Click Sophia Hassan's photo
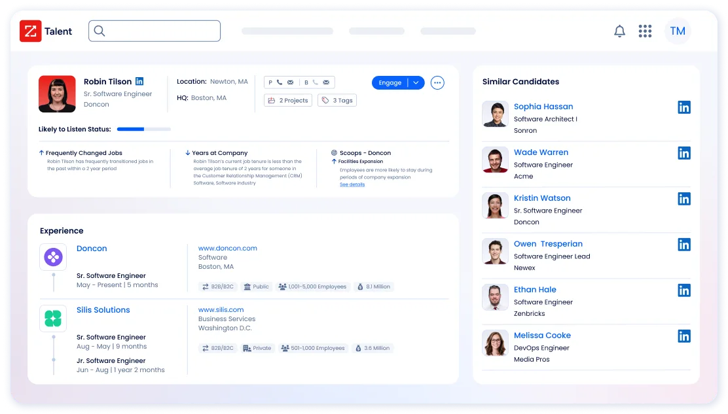728x414 pixels. [495, 114]
